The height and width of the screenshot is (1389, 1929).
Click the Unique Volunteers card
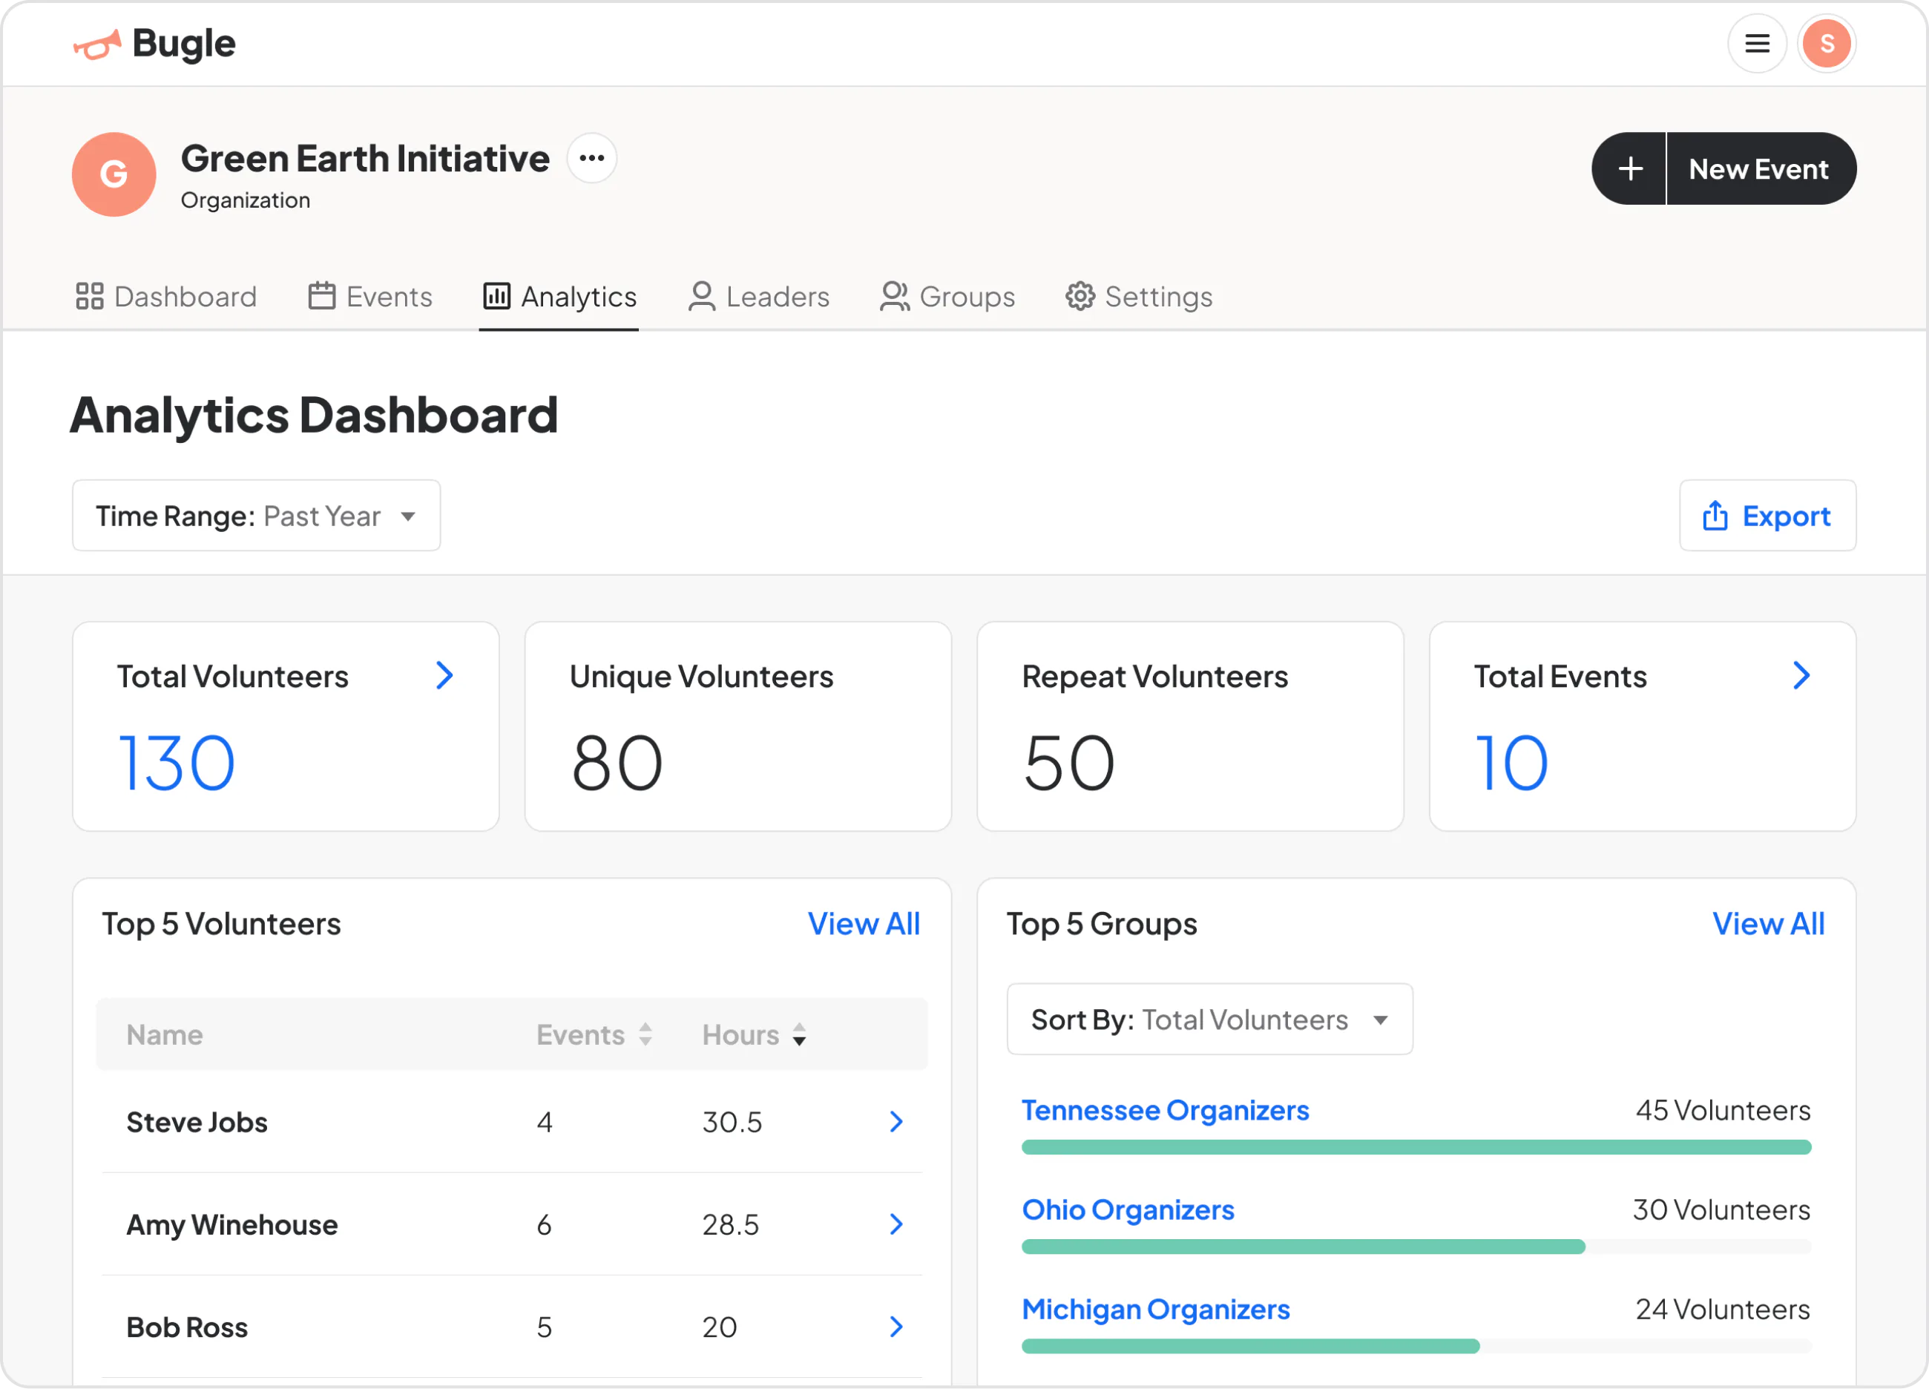coord(737,726)
